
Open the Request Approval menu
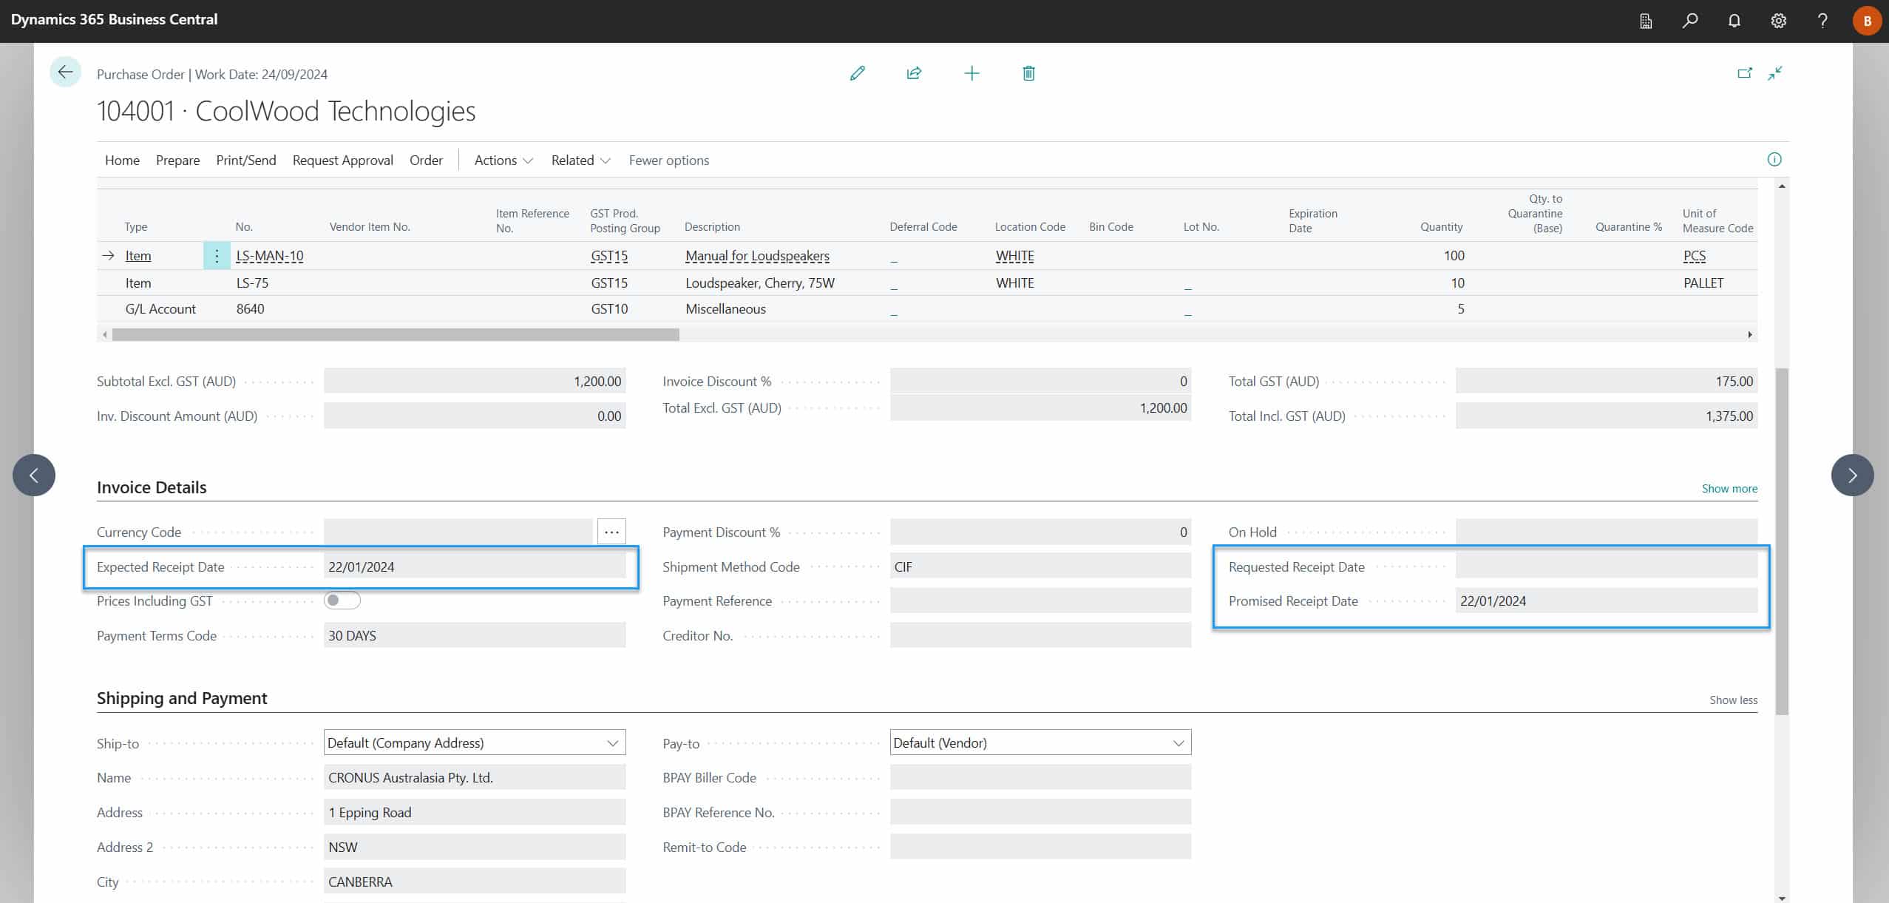coord(342,160)
